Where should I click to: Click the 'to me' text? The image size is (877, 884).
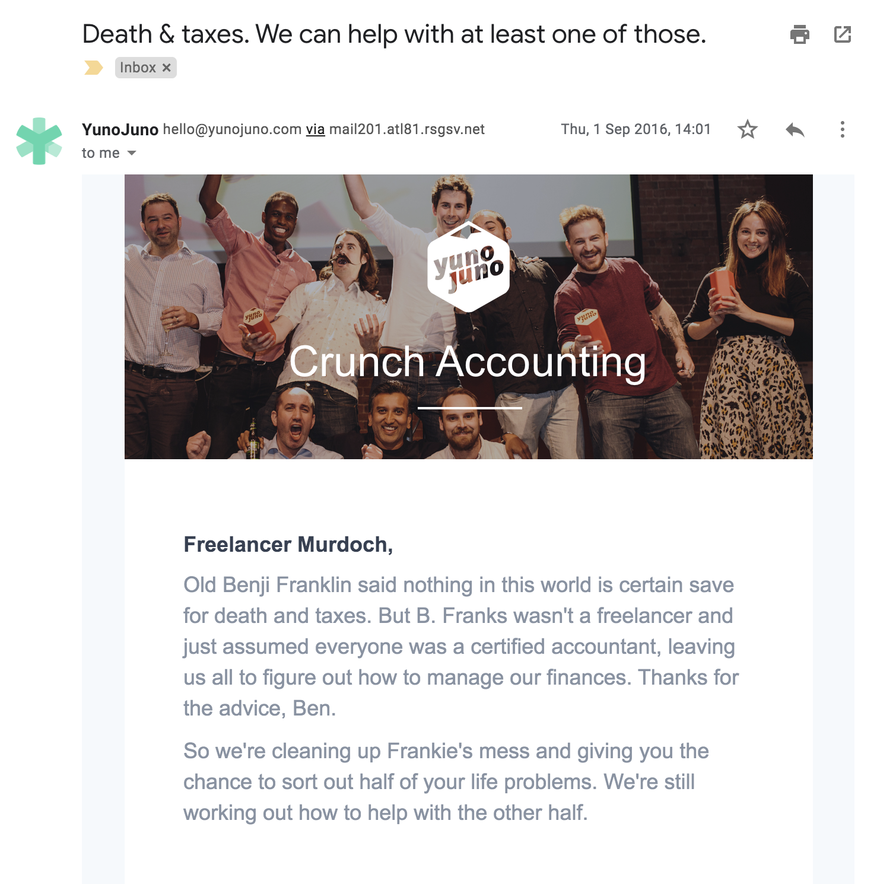(100, 153)
